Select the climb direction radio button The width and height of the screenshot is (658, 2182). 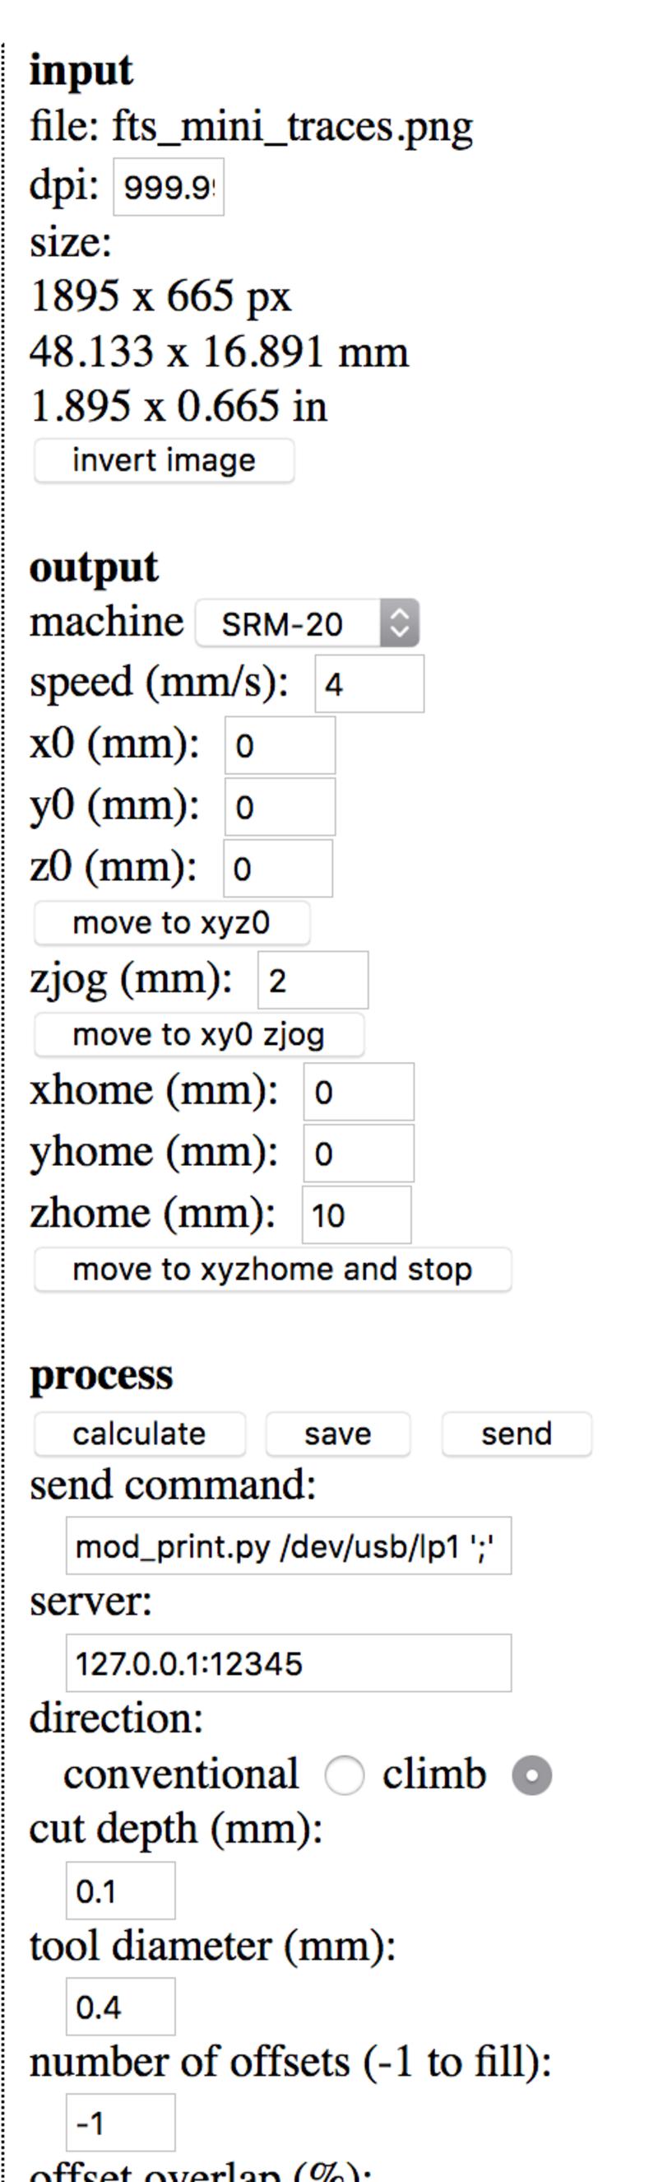(x=531, y=1775)
